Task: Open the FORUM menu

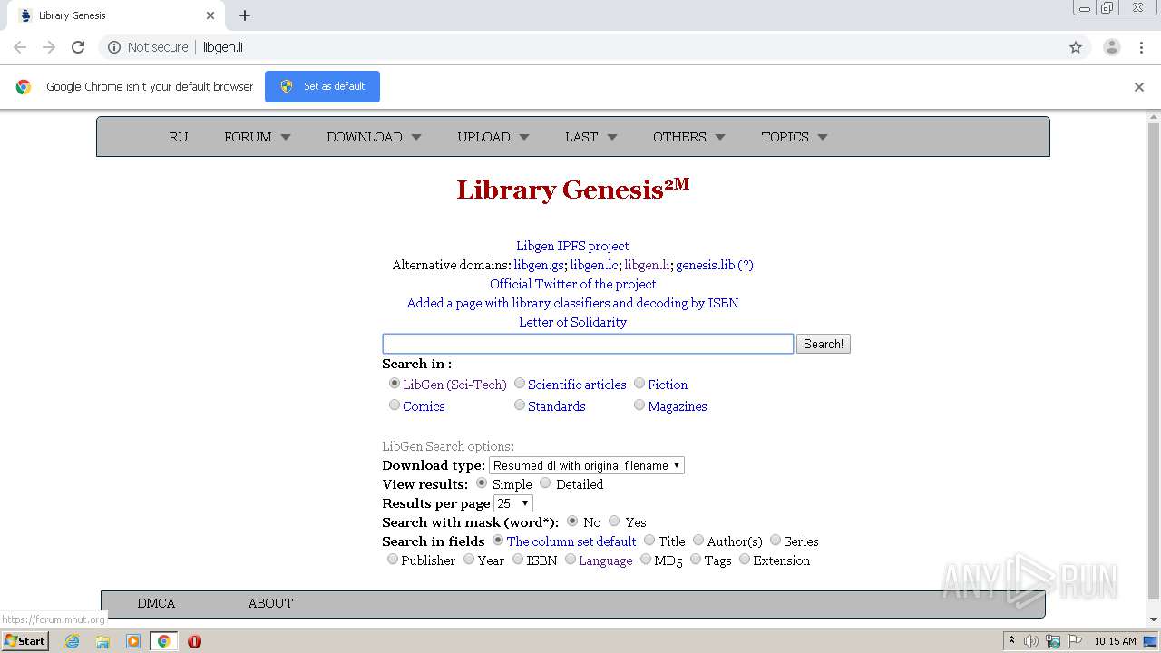Action: (258, 137)
